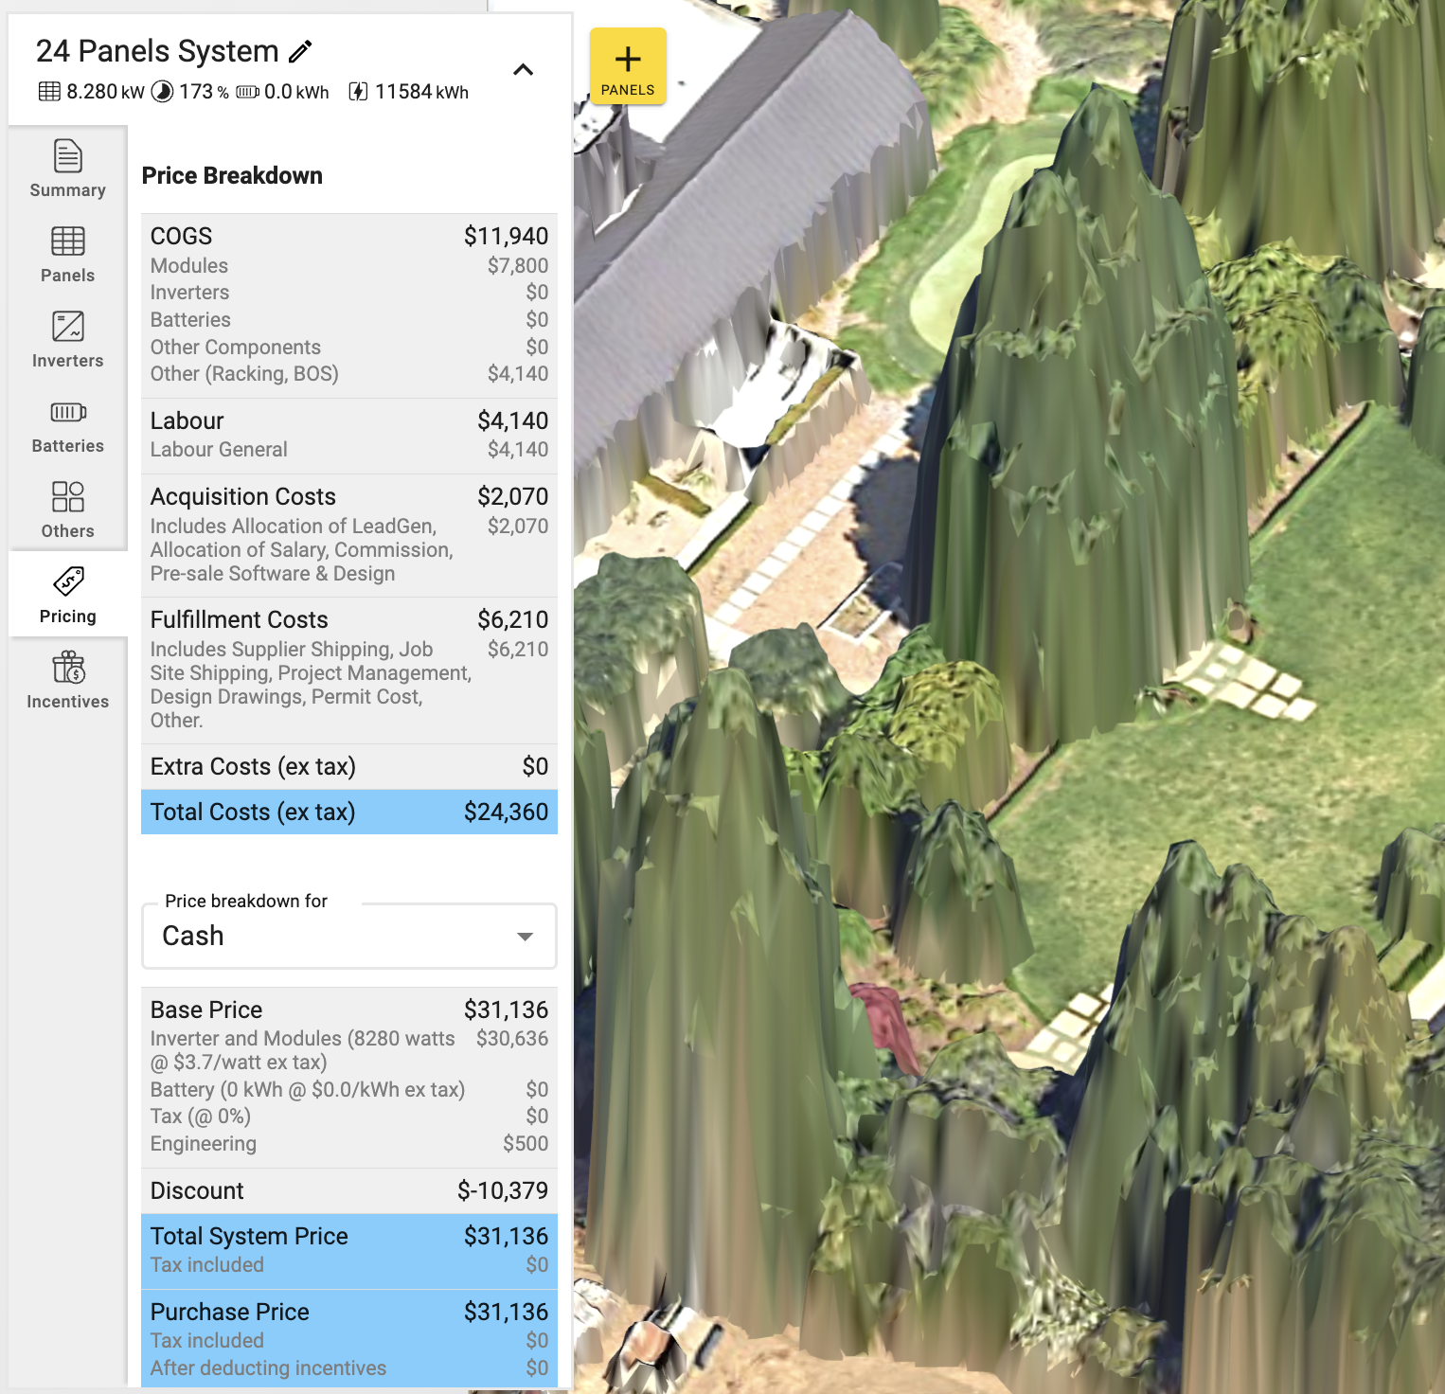
Task: Open the Cash price breakdown dropdown
Action: (349, 936)
